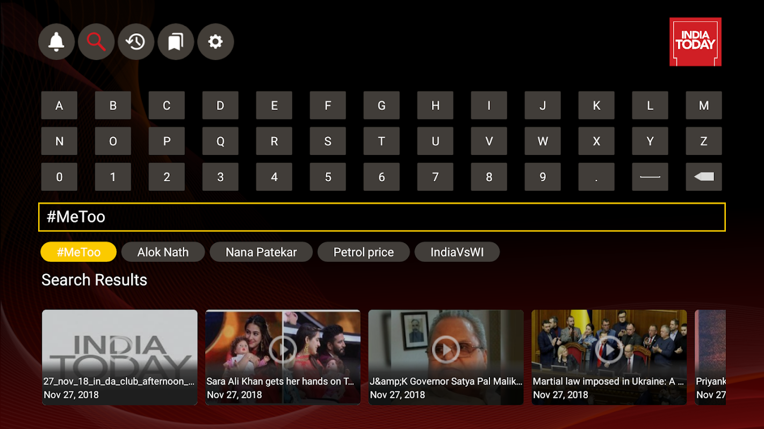Viewport: 764px width, 429px height.
Task: Tap the period key on keyboard
Action: tap(596, 177)
